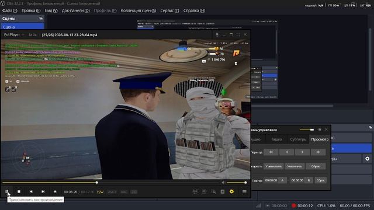Click the 60.00 / 60.00 FPS status text

(x=355, y=205)
